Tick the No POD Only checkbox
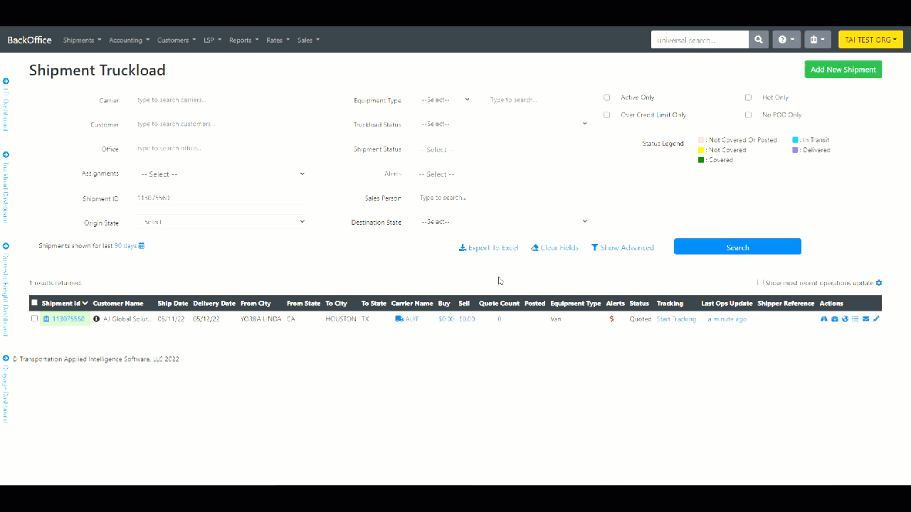This screenshot has height=512, width=911. [748, 114]
